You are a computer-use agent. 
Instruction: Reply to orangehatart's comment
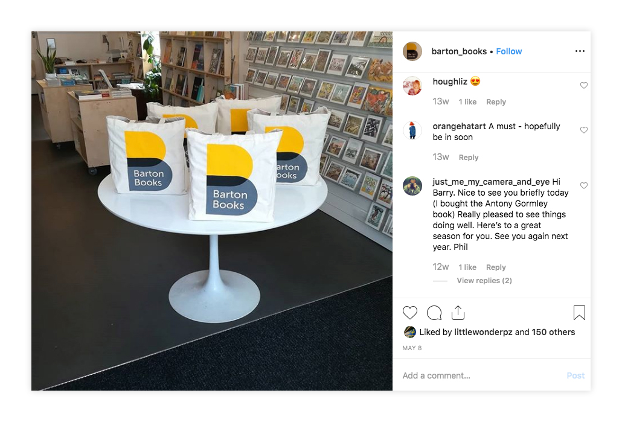[469, 158]
